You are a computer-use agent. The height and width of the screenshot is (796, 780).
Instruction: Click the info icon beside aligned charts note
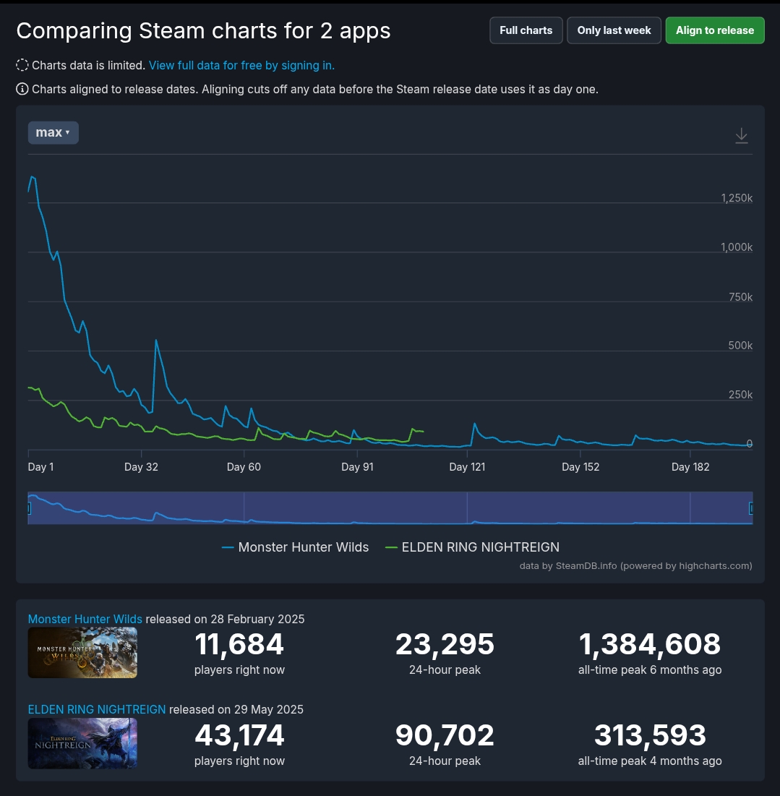click(22, 90)
